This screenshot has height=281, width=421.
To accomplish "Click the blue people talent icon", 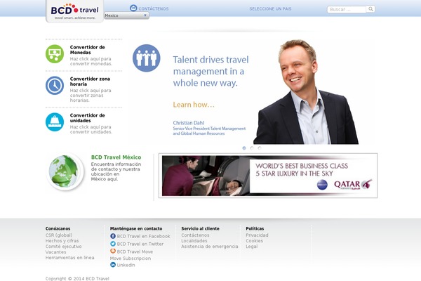I will [147, 58].
